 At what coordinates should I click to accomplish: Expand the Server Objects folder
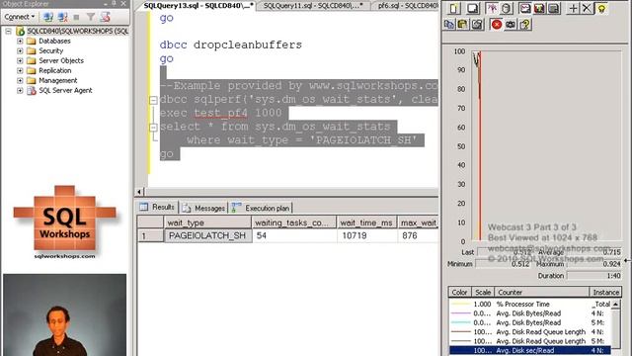pos(20,60)
